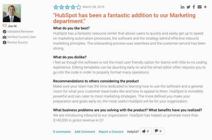This screenshot has height=140, width=212.
Task: Click the thumbs up helpful button
Action: 146,131
